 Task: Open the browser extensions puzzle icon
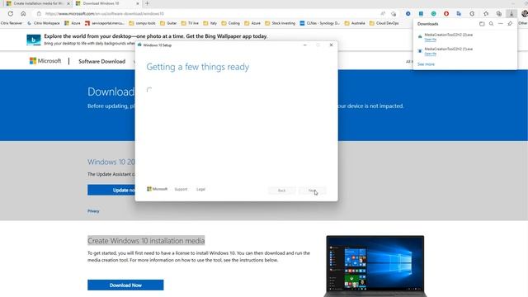[472, 14]
